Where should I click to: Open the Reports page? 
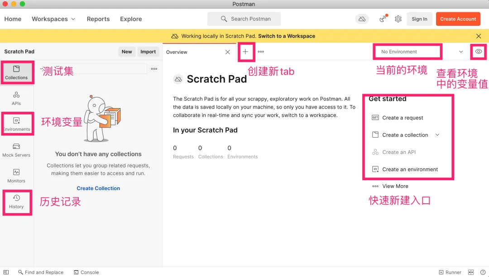coord(98,19)
